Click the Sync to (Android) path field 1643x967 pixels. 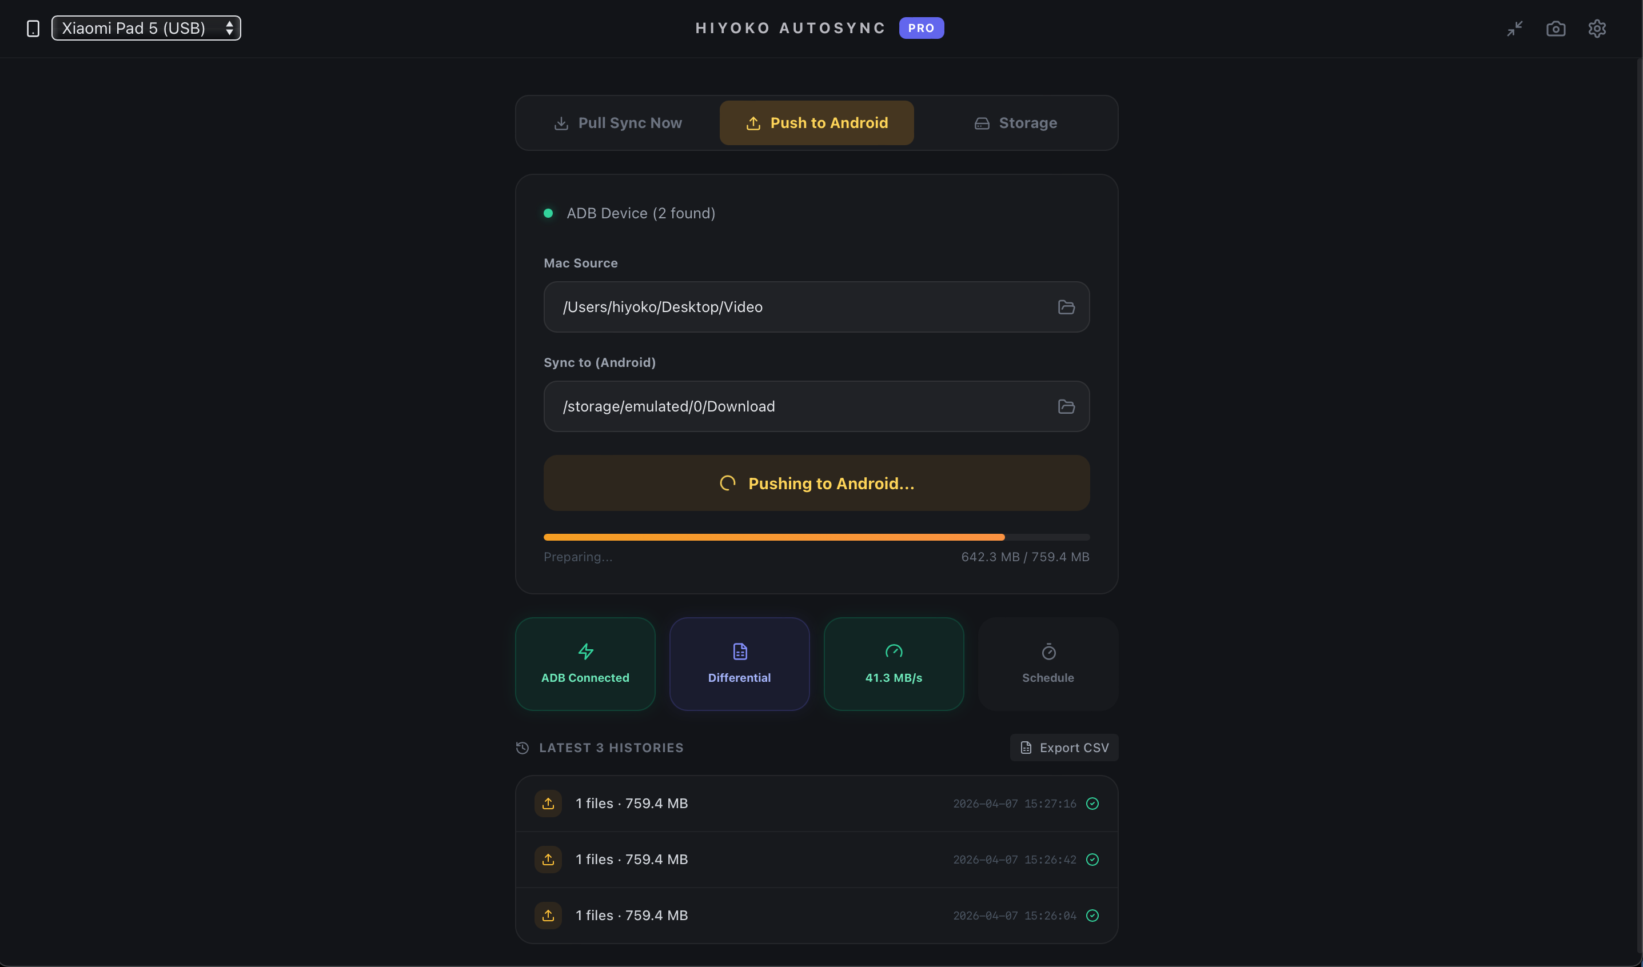pos(816,406)
